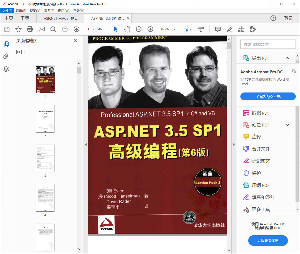Collapse left navigation pane arrow
The image size is (300, 254).
click(86, 144)
